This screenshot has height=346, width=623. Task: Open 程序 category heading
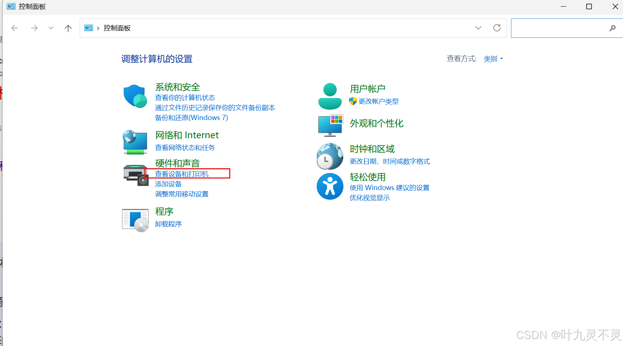tap(164, 212)
